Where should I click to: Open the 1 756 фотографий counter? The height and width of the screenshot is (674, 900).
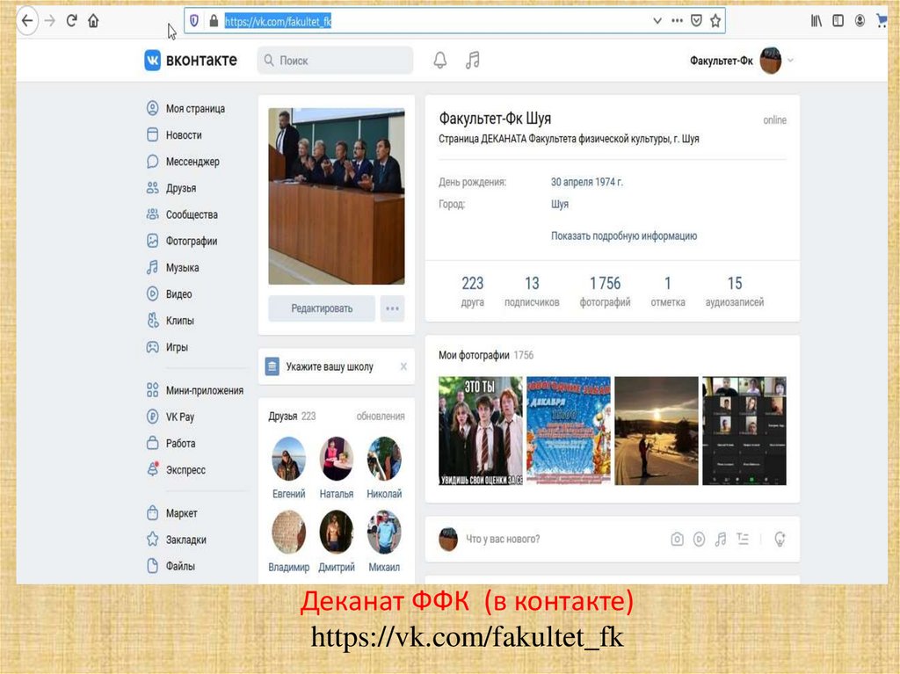[x=605, y=291]
